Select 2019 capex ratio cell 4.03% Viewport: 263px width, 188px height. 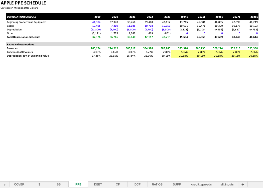[97, 52]
